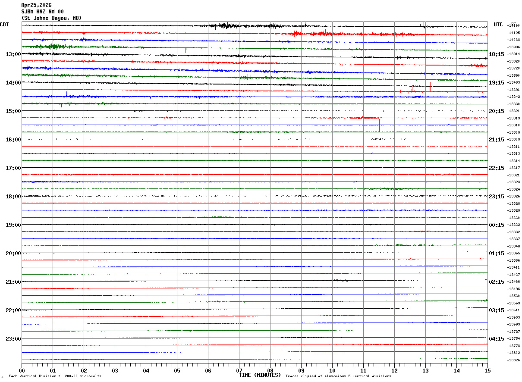Click the CDT timezone label
Screen dimensions: 522x382
4,25
